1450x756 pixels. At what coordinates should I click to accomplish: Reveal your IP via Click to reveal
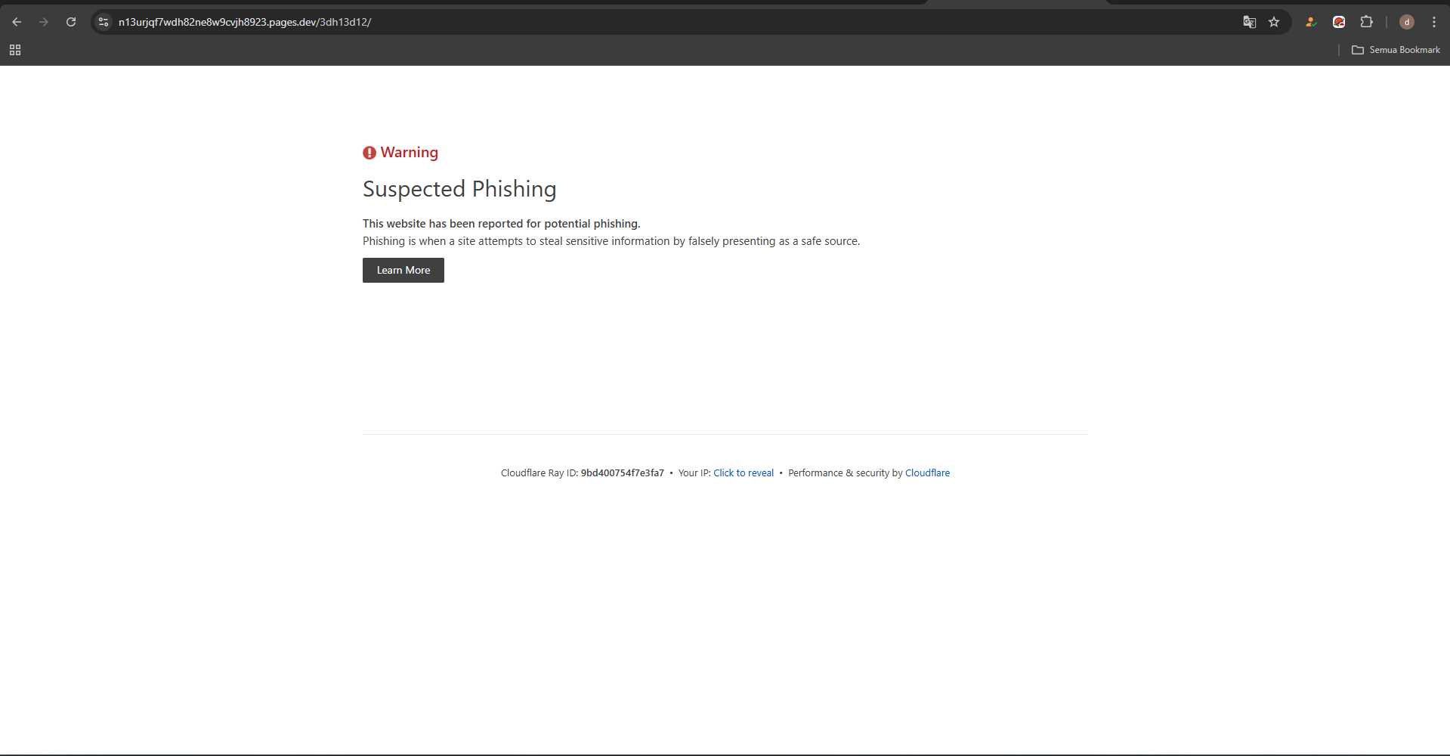click(744, 473)
